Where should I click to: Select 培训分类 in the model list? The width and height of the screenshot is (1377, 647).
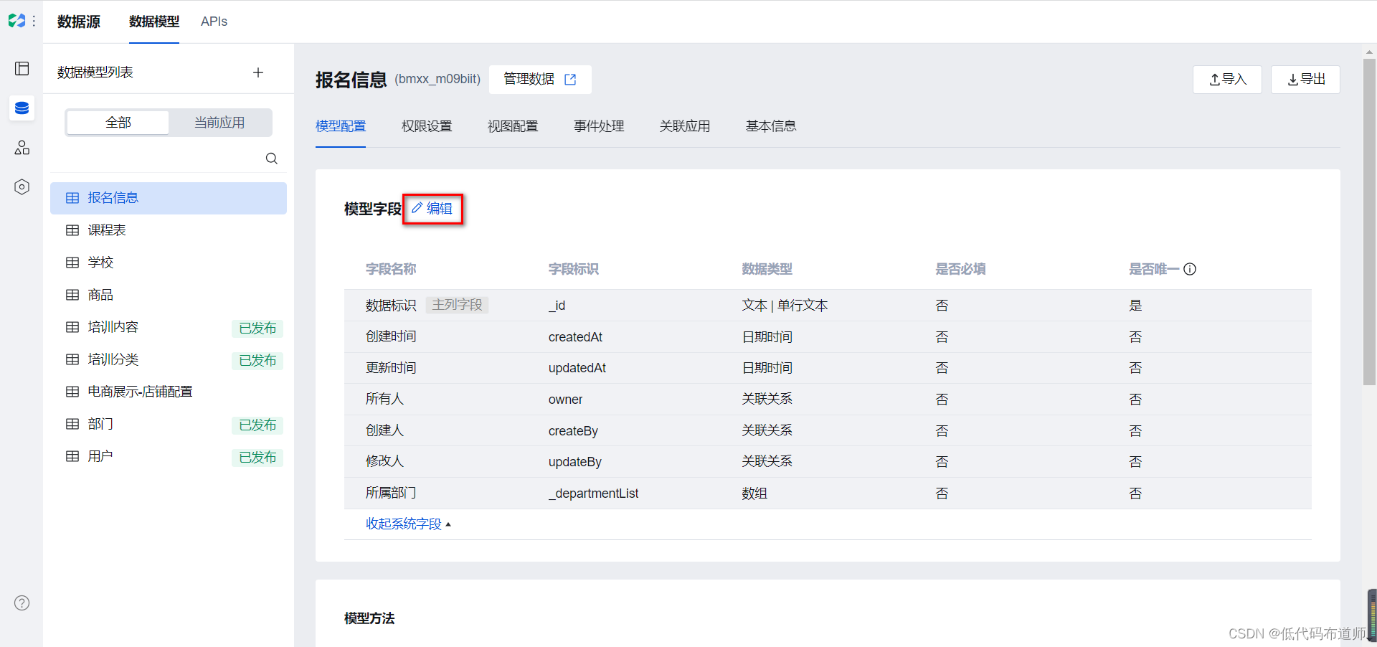pos(169,359)
